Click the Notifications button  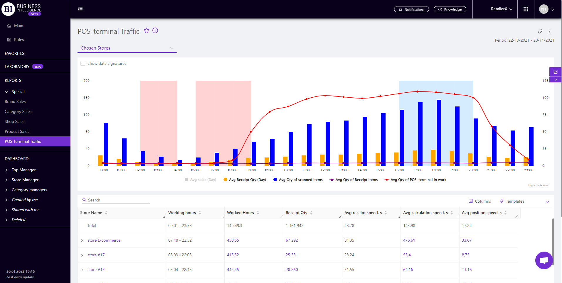pyautogui.click(x=411, y=9)
